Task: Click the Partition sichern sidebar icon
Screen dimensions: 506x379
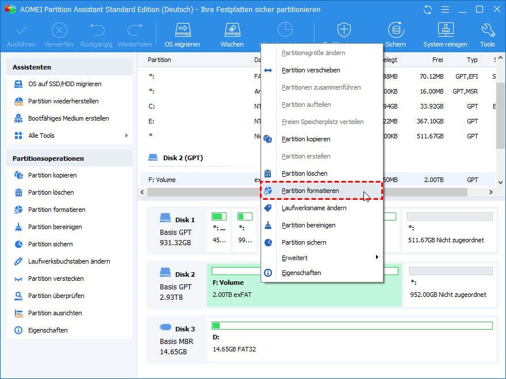Action: click(x=18, y=244)
